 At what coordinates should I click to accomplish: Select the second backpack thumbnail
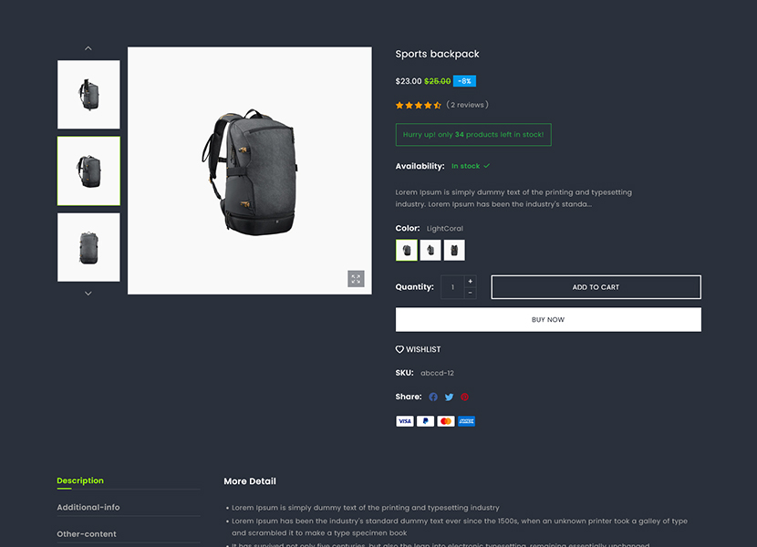[88, 170]
